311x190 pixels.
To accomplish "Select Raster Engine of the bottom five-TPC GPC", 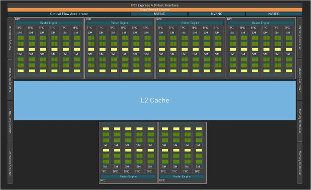I will pos(128,176).
